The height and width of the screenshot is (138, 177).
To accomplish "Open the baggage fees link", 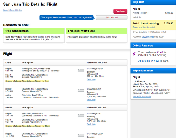I will (x=148, y=37).
